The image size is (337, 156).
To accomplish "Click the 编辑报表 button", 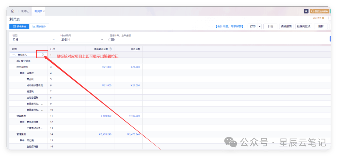I will pyautogui.click(x=286, y=27).
